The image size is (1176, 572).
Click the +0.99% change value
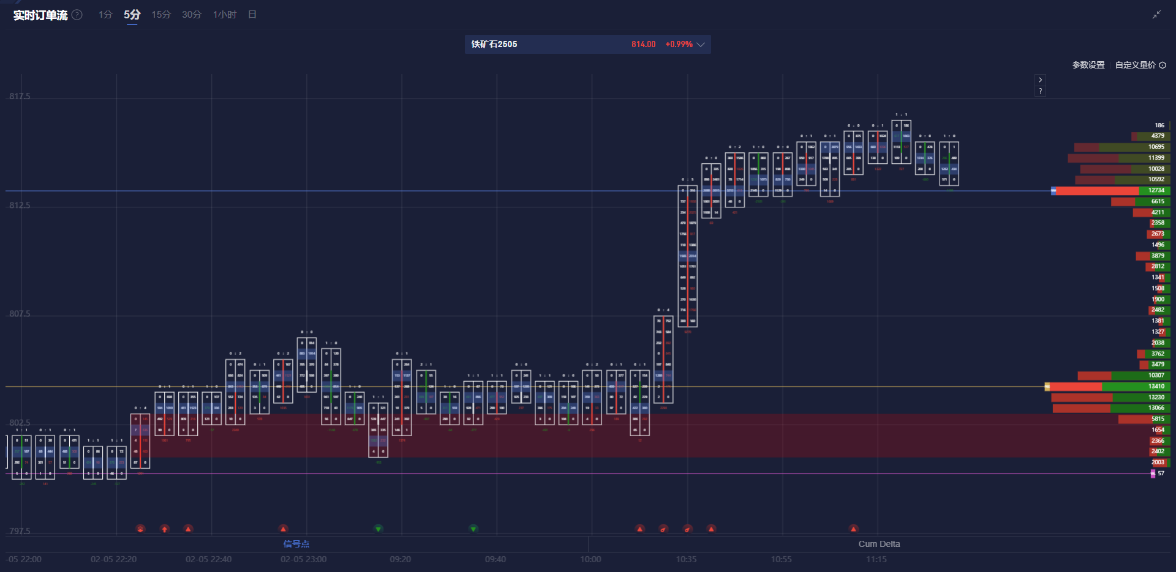[x=679, y=45]
